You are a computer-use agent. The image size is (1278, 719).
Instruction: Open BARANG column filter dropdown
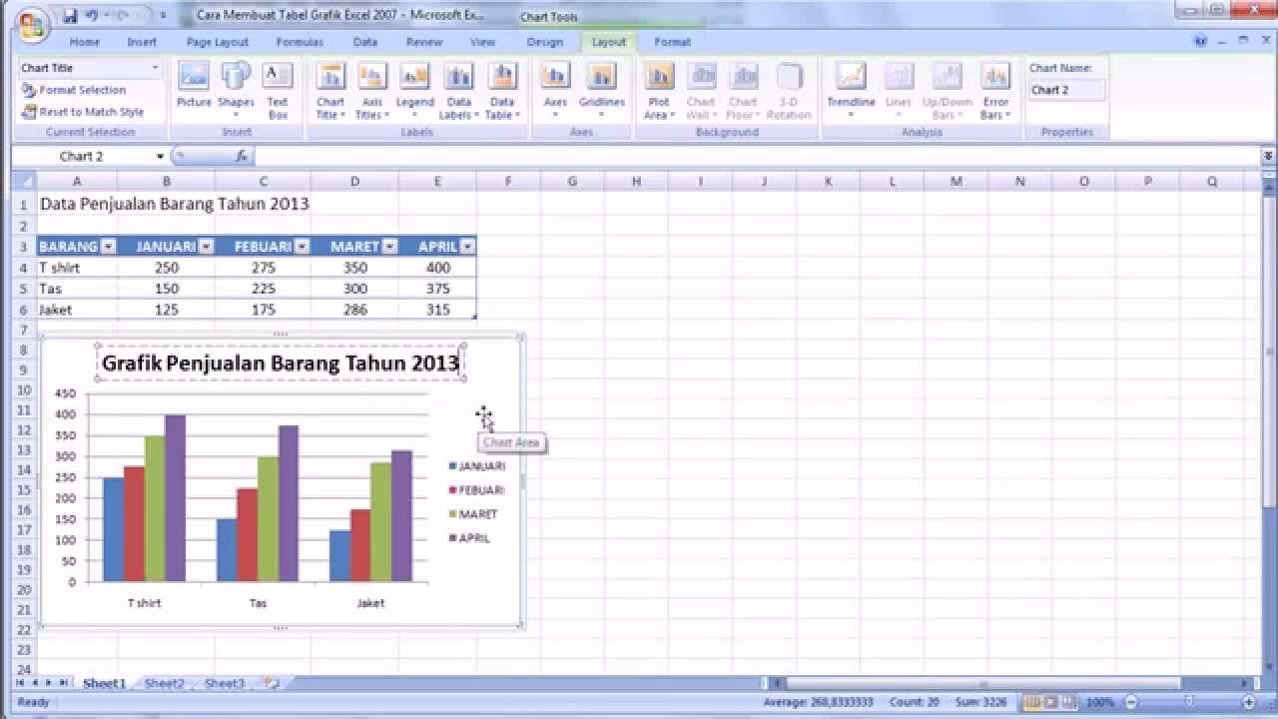click(x=109, y=247)
